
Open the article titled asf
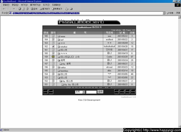click(x=62, y=40)
